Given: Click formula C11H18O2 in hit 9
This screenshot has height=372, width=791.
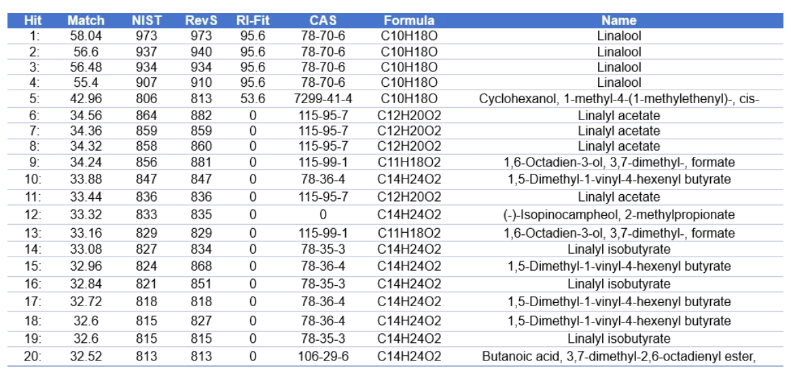Looking at the screenshot, I should (408, 162).
